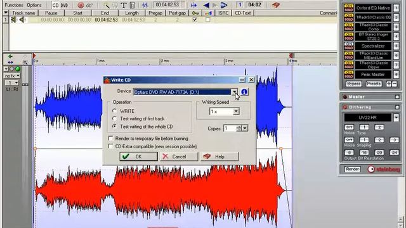Select the Peak Master effect slot
Image resolution: width=406 pixels, height=228 pixels.
(x=373, y=75)
